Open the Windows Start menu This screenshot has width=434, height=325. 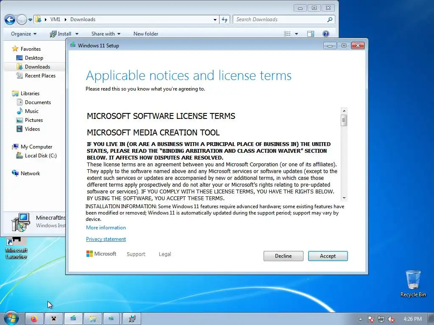pos(11,318)
